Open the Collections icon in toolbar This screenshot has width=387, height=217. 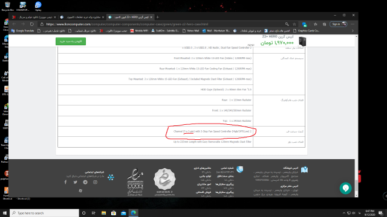pos(324,24)
